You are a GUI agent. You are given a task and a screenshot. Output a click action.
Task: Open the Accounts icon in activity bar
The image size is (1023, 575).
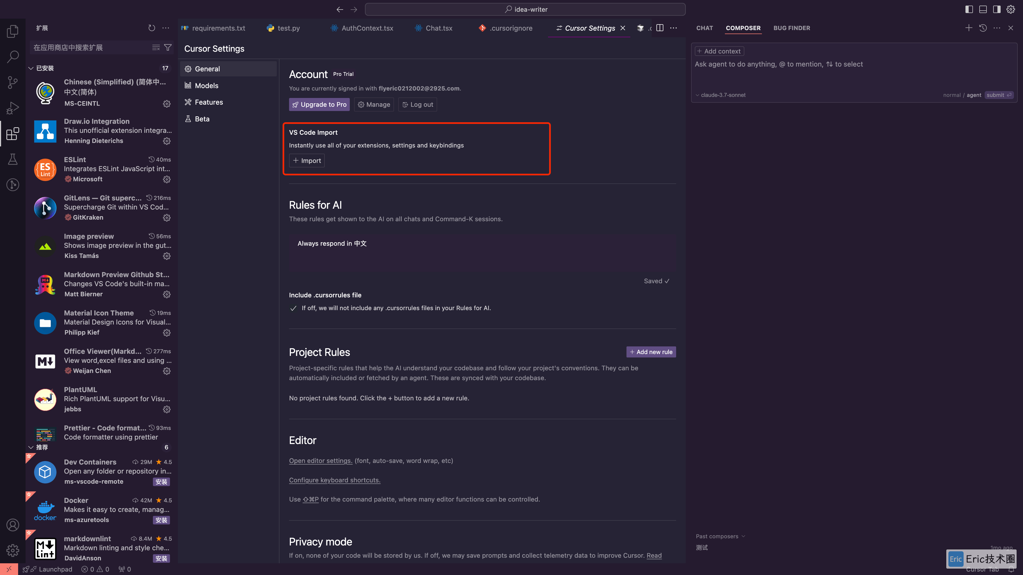(x=13, y=525)
